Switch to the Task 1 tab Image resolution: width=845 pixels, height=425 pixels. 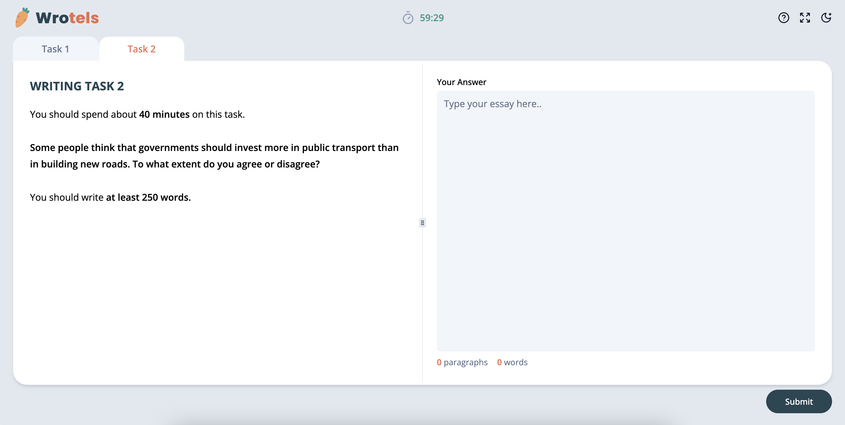pyautogui.click(x=55, y=49)
